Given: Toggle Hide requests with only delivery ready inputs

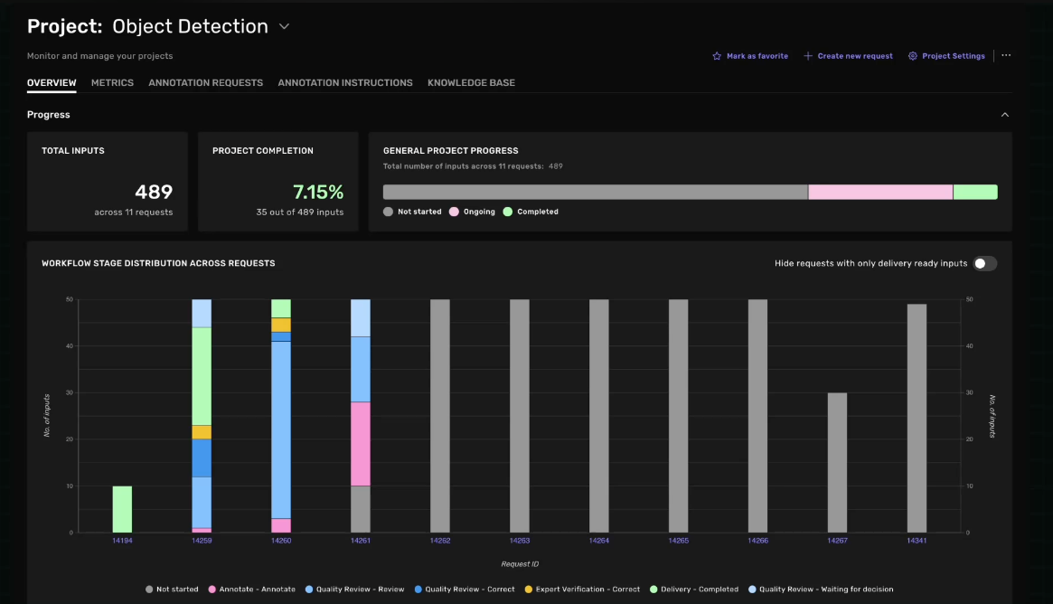Looking at the screenshot, I should coord(985,263).
